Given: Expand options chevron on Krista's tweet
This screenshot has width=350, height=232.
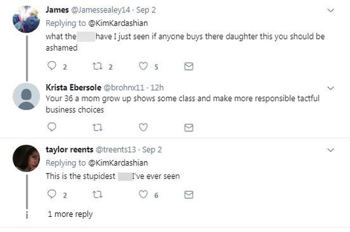Looking at the screenshot, I should [x=331, y=88].
